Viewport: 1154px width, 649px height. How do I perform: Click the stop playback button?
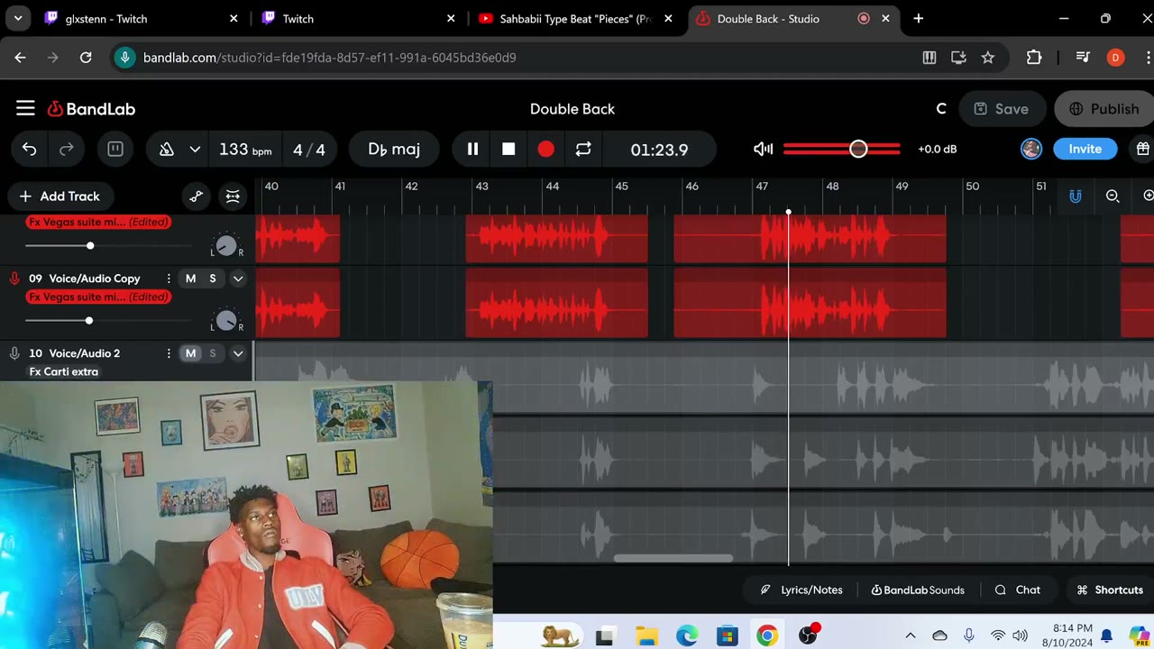508,150
